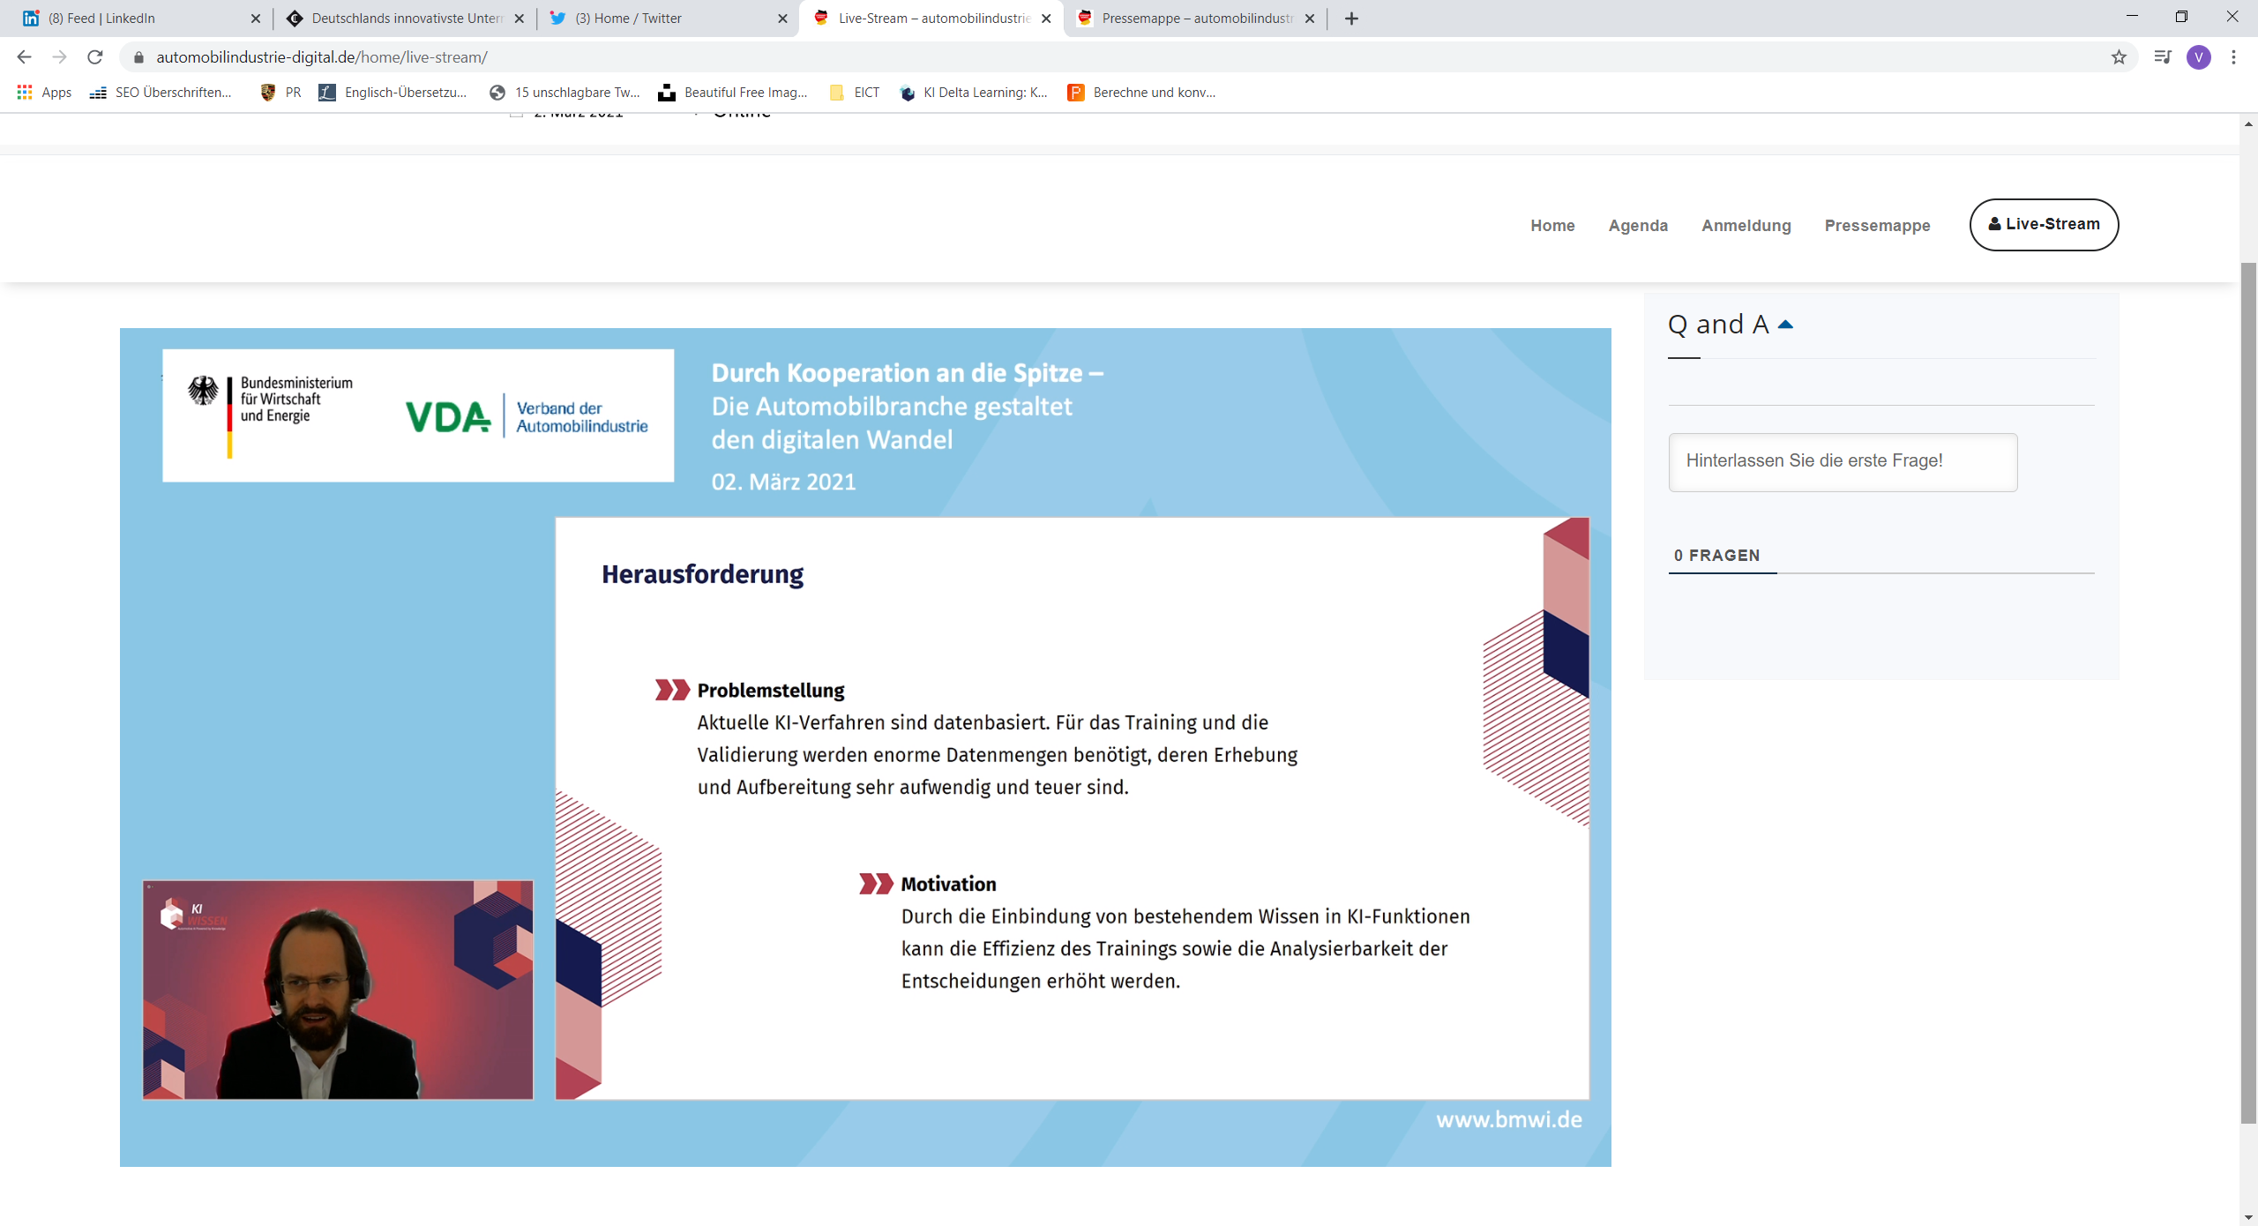Close the Deutschlands innovativste tab
The height and width of the screenshot is (1226, 2258).
[x=520, y=19]
